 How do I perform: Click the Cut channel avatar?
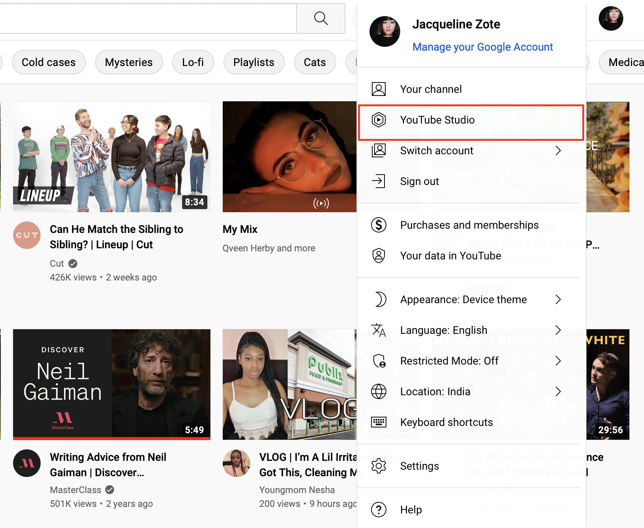tap(27, 235)
